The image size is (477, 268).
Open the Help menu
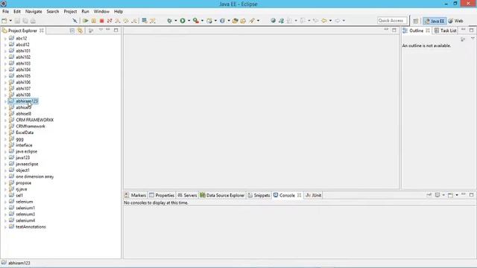[119, 11]
